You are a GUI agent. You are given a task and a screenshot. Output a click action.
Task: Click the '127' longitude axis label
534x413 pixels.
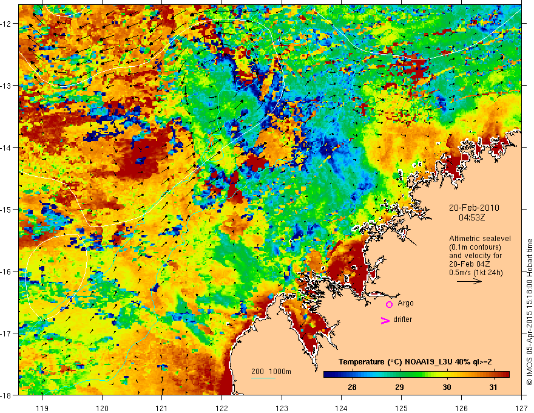coord(521,408)
